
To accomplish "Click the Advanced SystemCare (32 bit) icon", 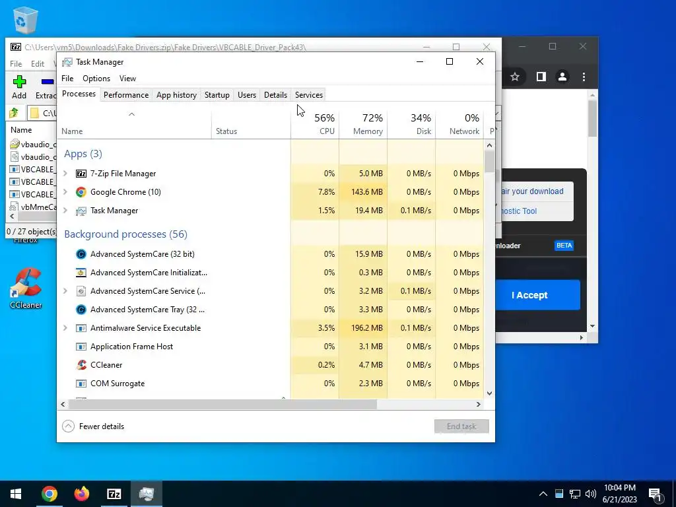I will pyautogui.click(x=81, y=254).
